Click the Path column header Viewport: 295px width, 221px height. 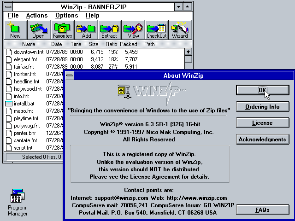[149, 44]
